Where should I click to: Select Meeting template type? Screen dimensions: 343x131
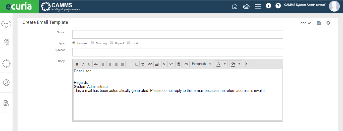92,43
